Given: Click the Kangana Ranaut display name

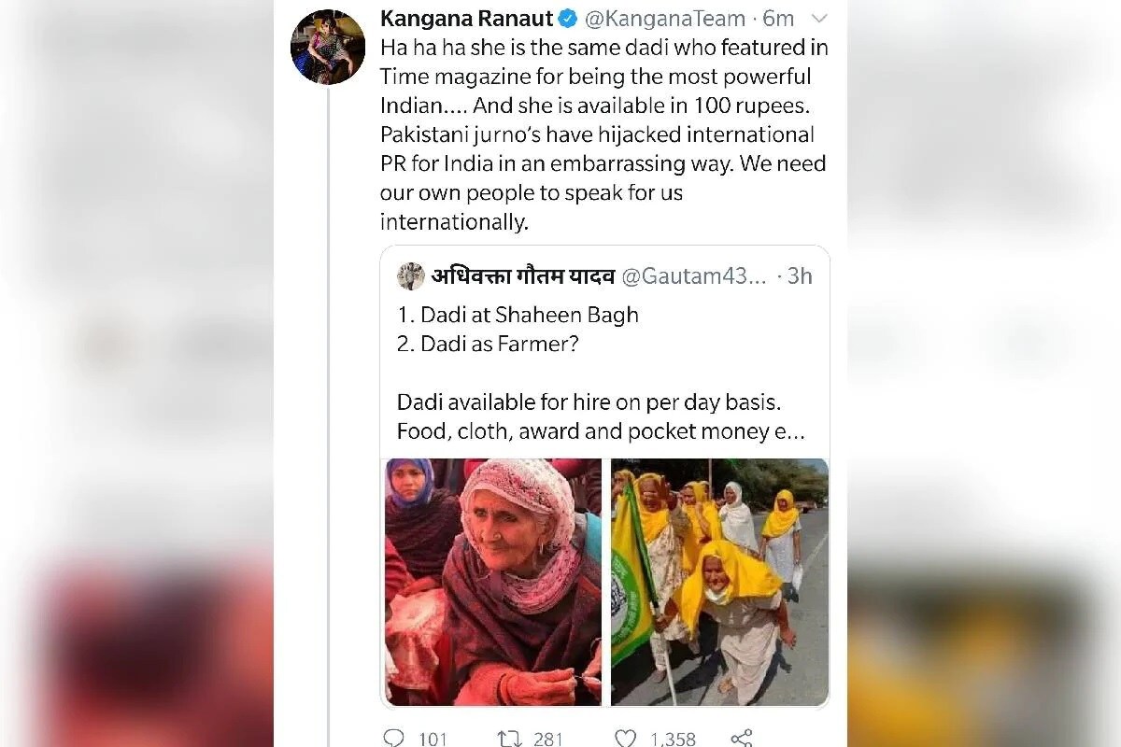Looking at the screenshot, I should coord(467,18).
